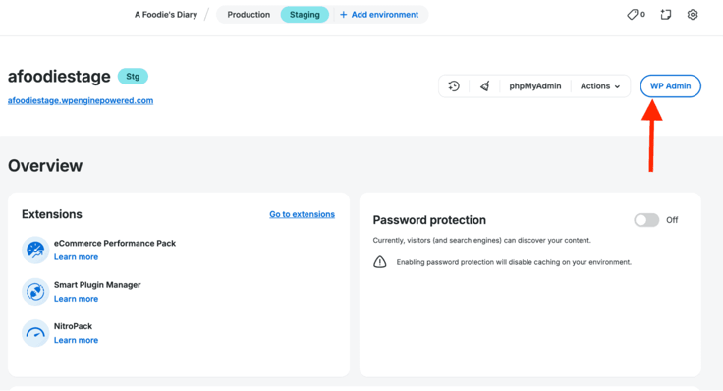
Task: Click the NitroPack gauge icon
Action: 35,333
